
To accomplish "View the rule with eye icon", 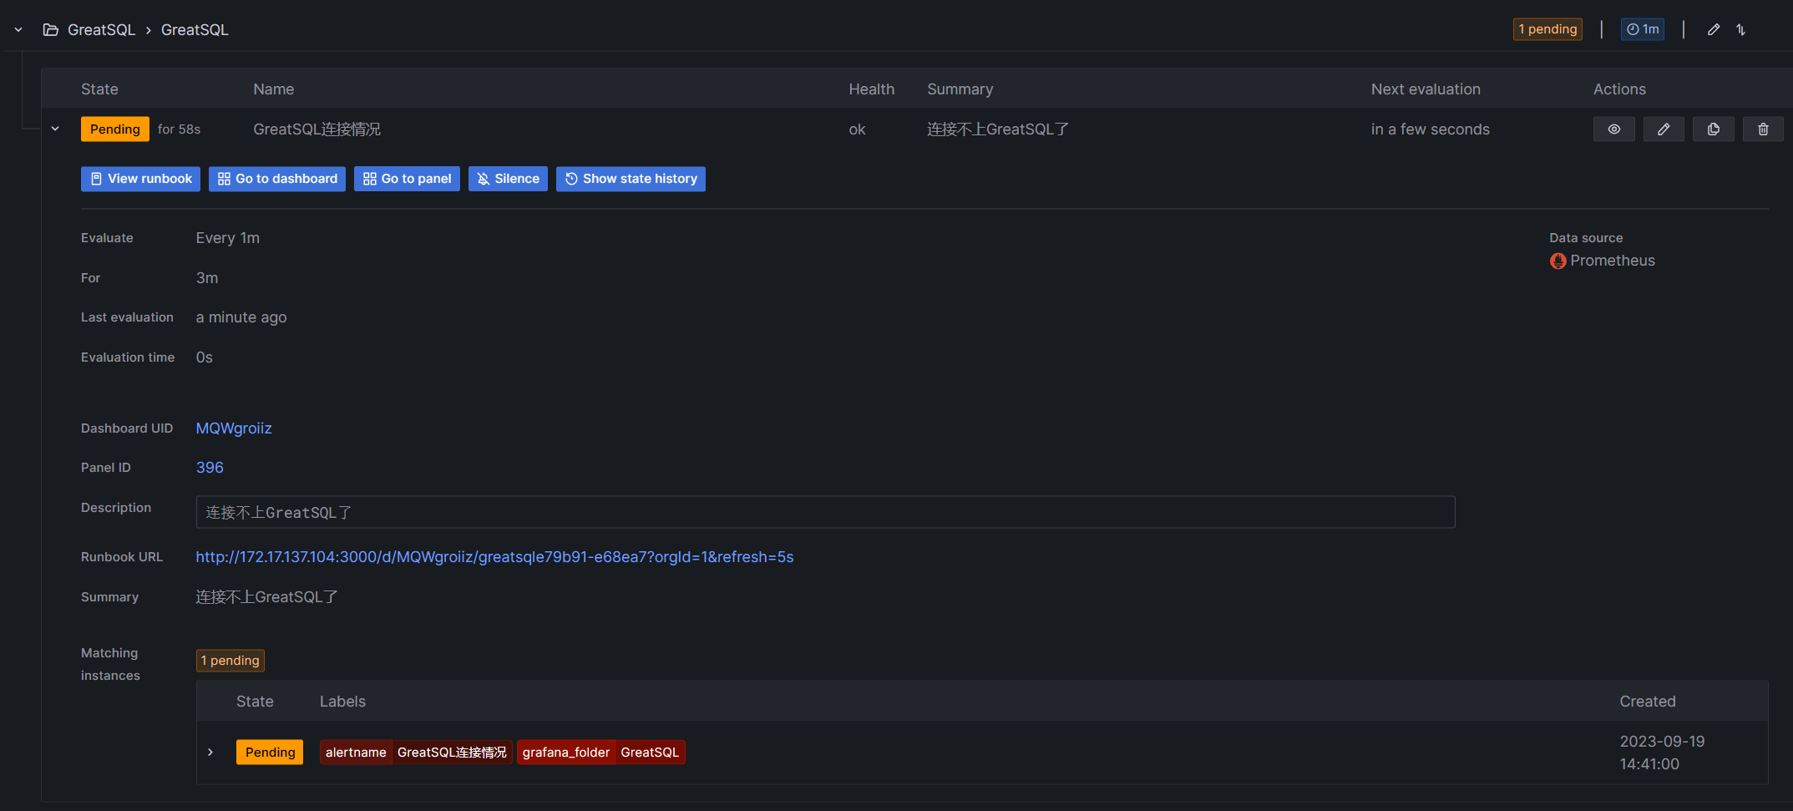I will pos(1614,129).
